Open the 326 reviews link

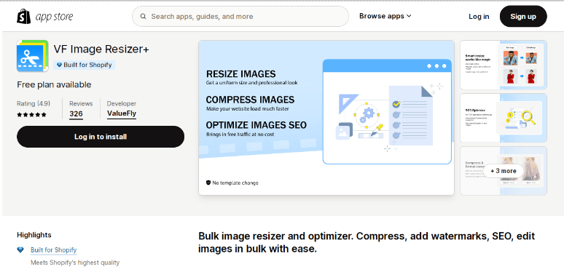[x=76, y=114]
